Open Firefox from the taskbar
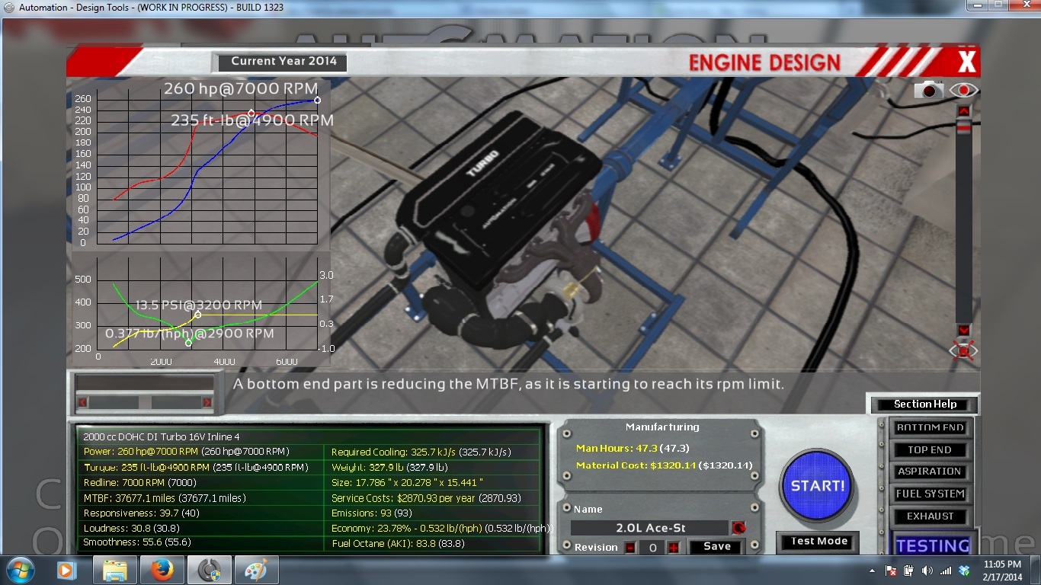This screenshot has height=585, width=1041. tap(162, 569)
